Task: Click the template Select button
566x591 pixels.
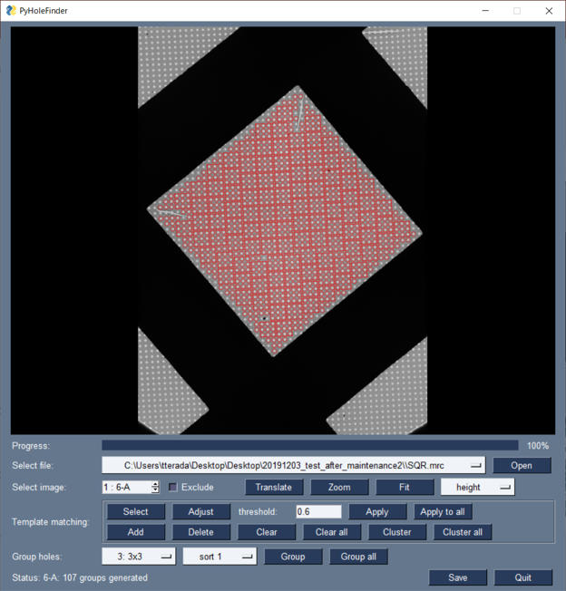Action: click(x=136, y=511)
